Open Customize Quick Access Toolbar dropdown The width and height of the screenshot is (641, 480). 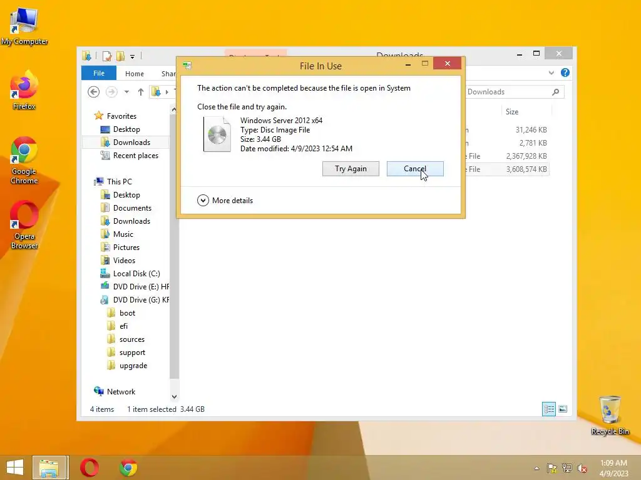point(133,56)
